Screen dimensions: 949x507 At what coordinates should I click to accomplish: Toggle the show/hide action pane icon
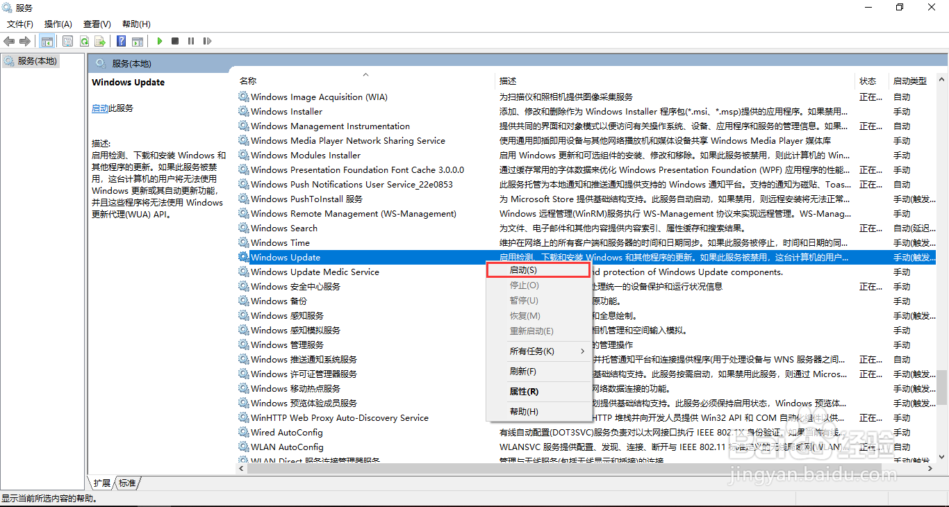(138, 41)
